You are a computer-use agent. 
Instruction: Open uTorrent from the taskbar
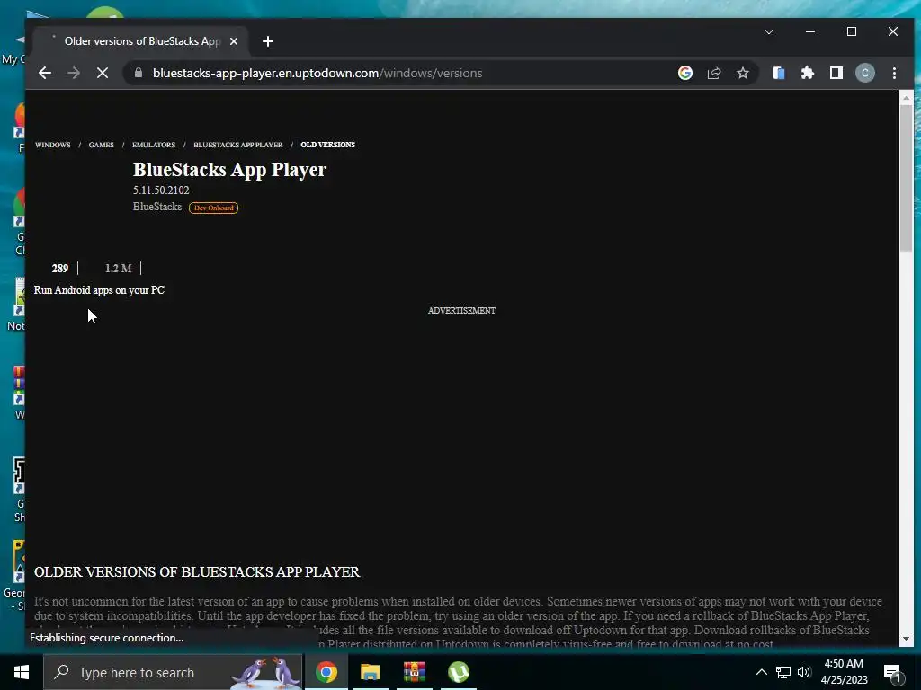coord(458,672)
